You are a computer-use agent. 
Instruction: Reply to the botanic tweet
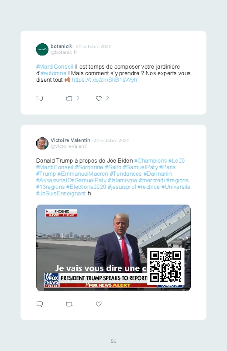point(40,98)
